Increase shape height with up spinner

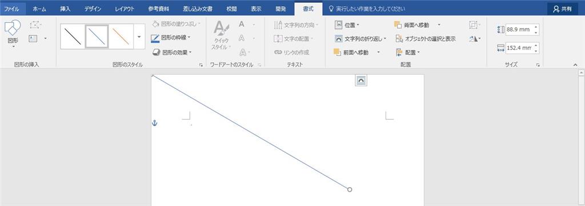point(536,27)
